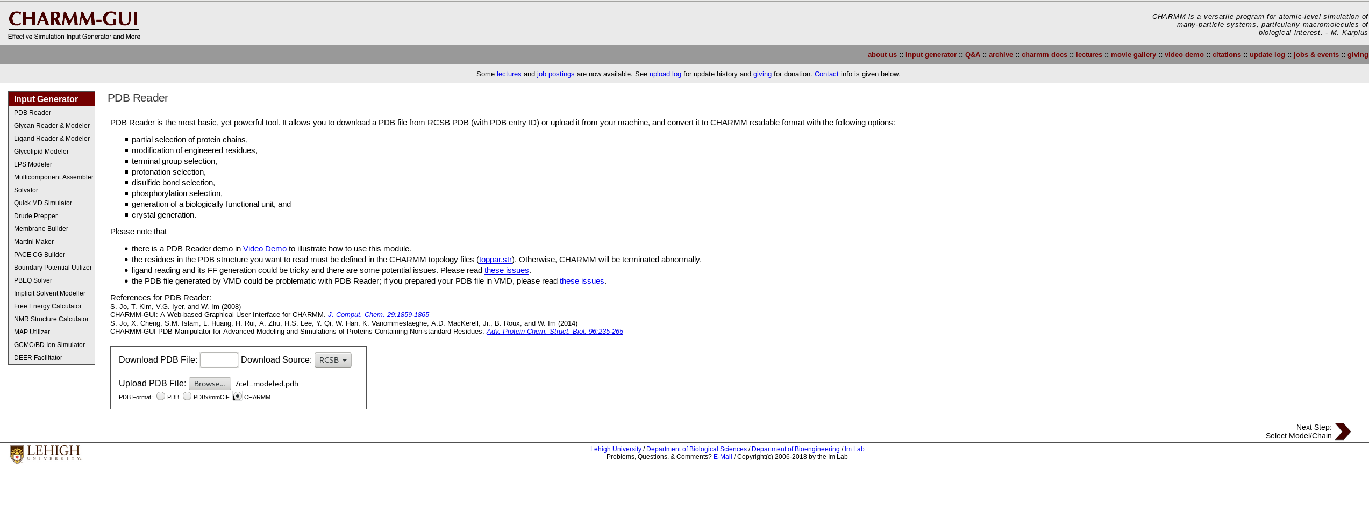Open PBEQ Solver in the sidebar

click(33, 280)
